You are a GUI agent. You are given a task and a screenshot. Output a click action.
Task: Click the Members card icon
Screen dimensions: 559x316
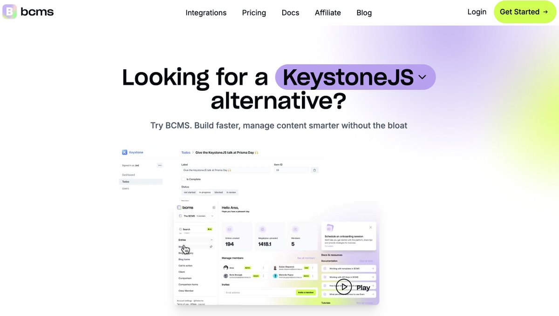[295, 229]
